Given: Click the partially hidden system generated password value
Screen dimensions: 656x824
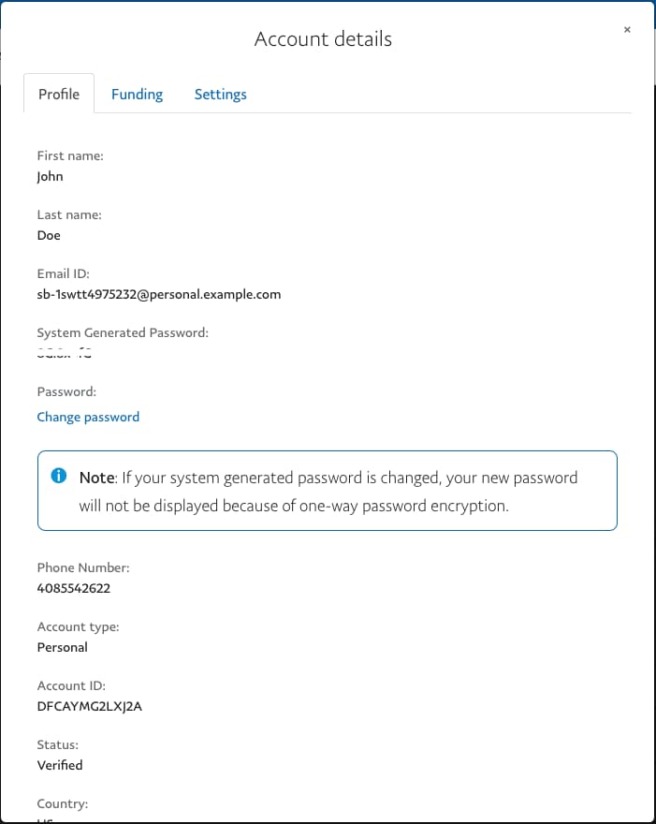Looking at the screenshot, I should coord(65,353).
